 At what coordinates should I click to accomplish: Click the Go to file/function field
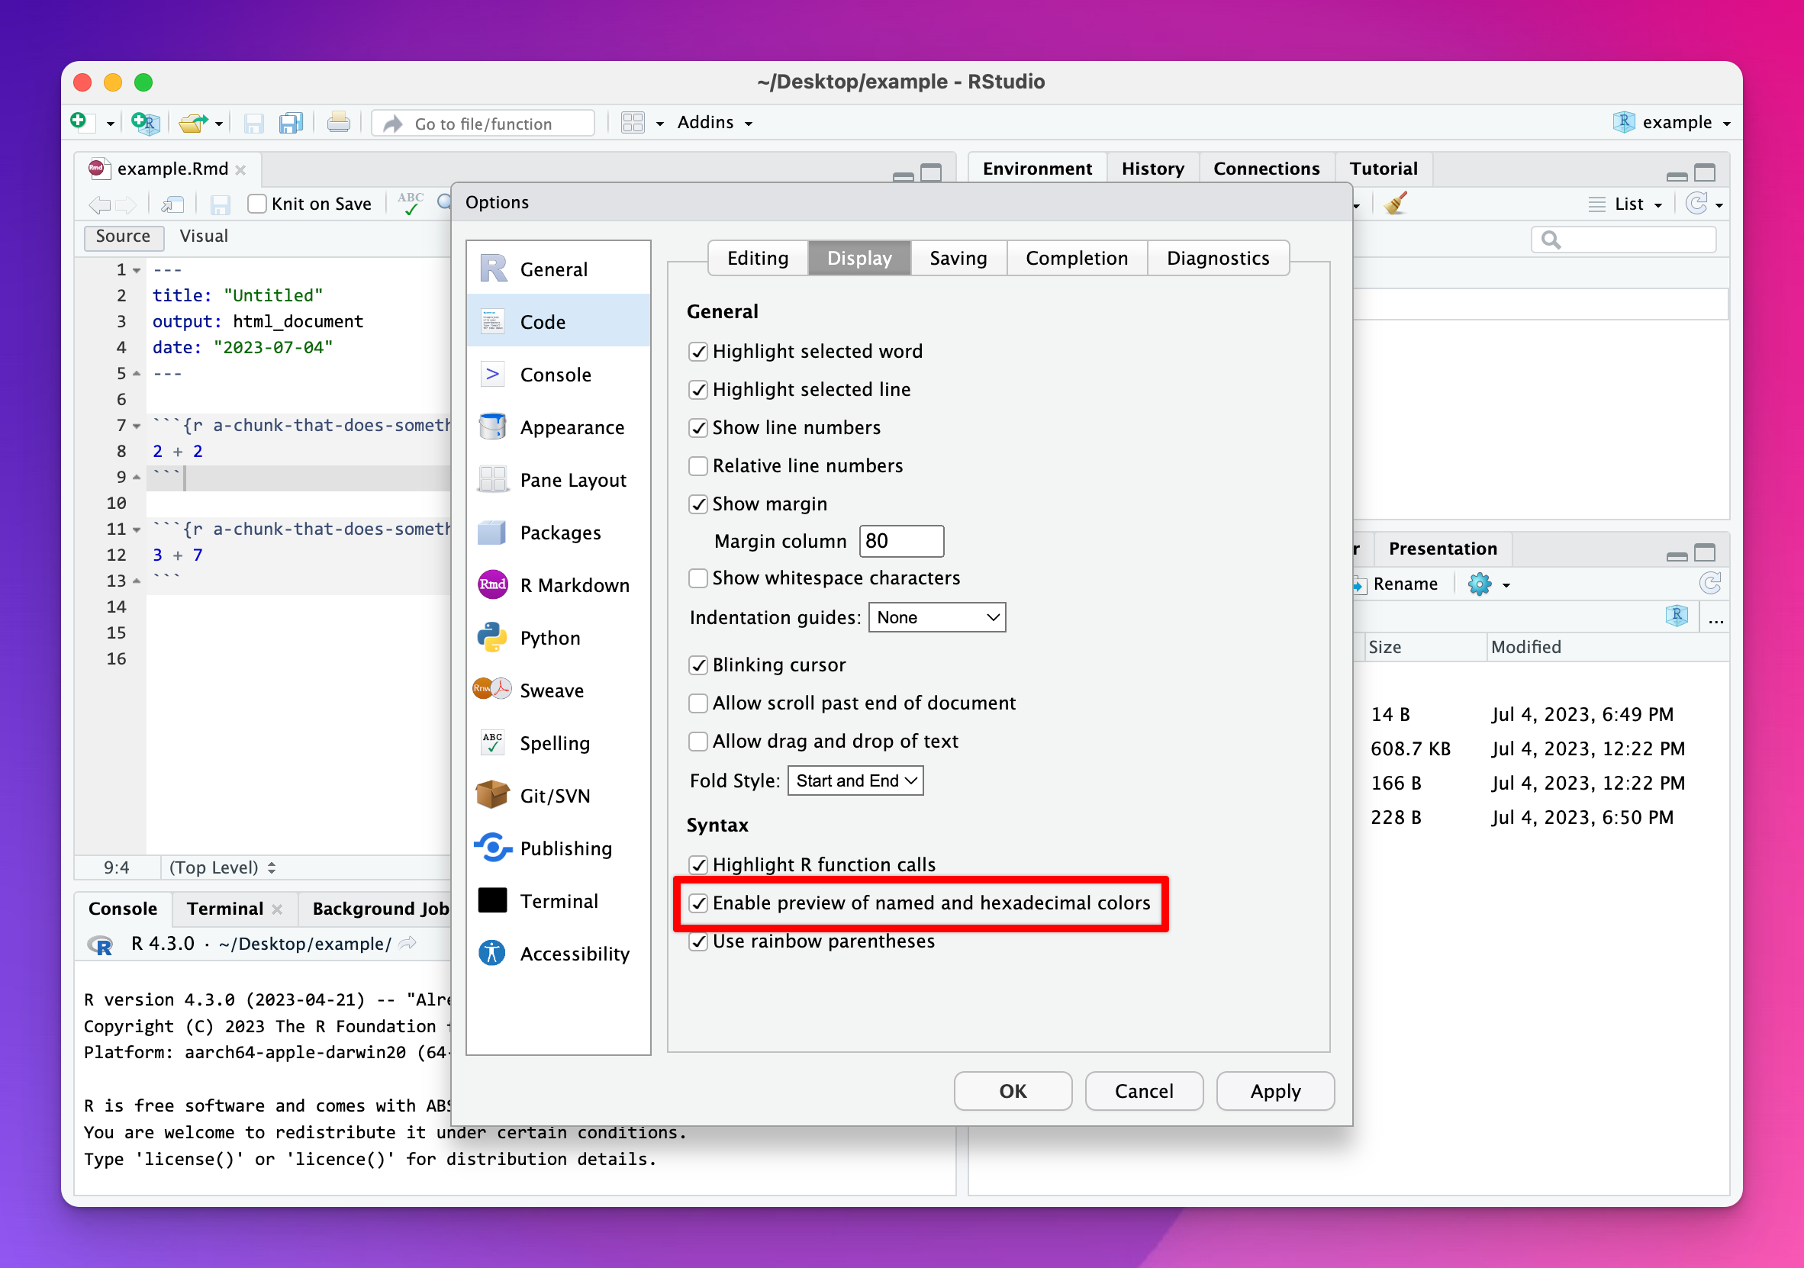pos(483,124)
